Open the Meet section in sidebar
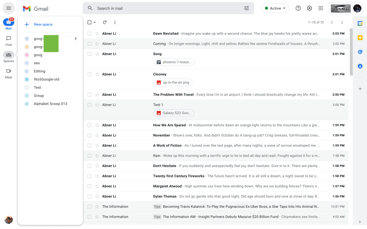367x229 pixels. pos(8,73)
